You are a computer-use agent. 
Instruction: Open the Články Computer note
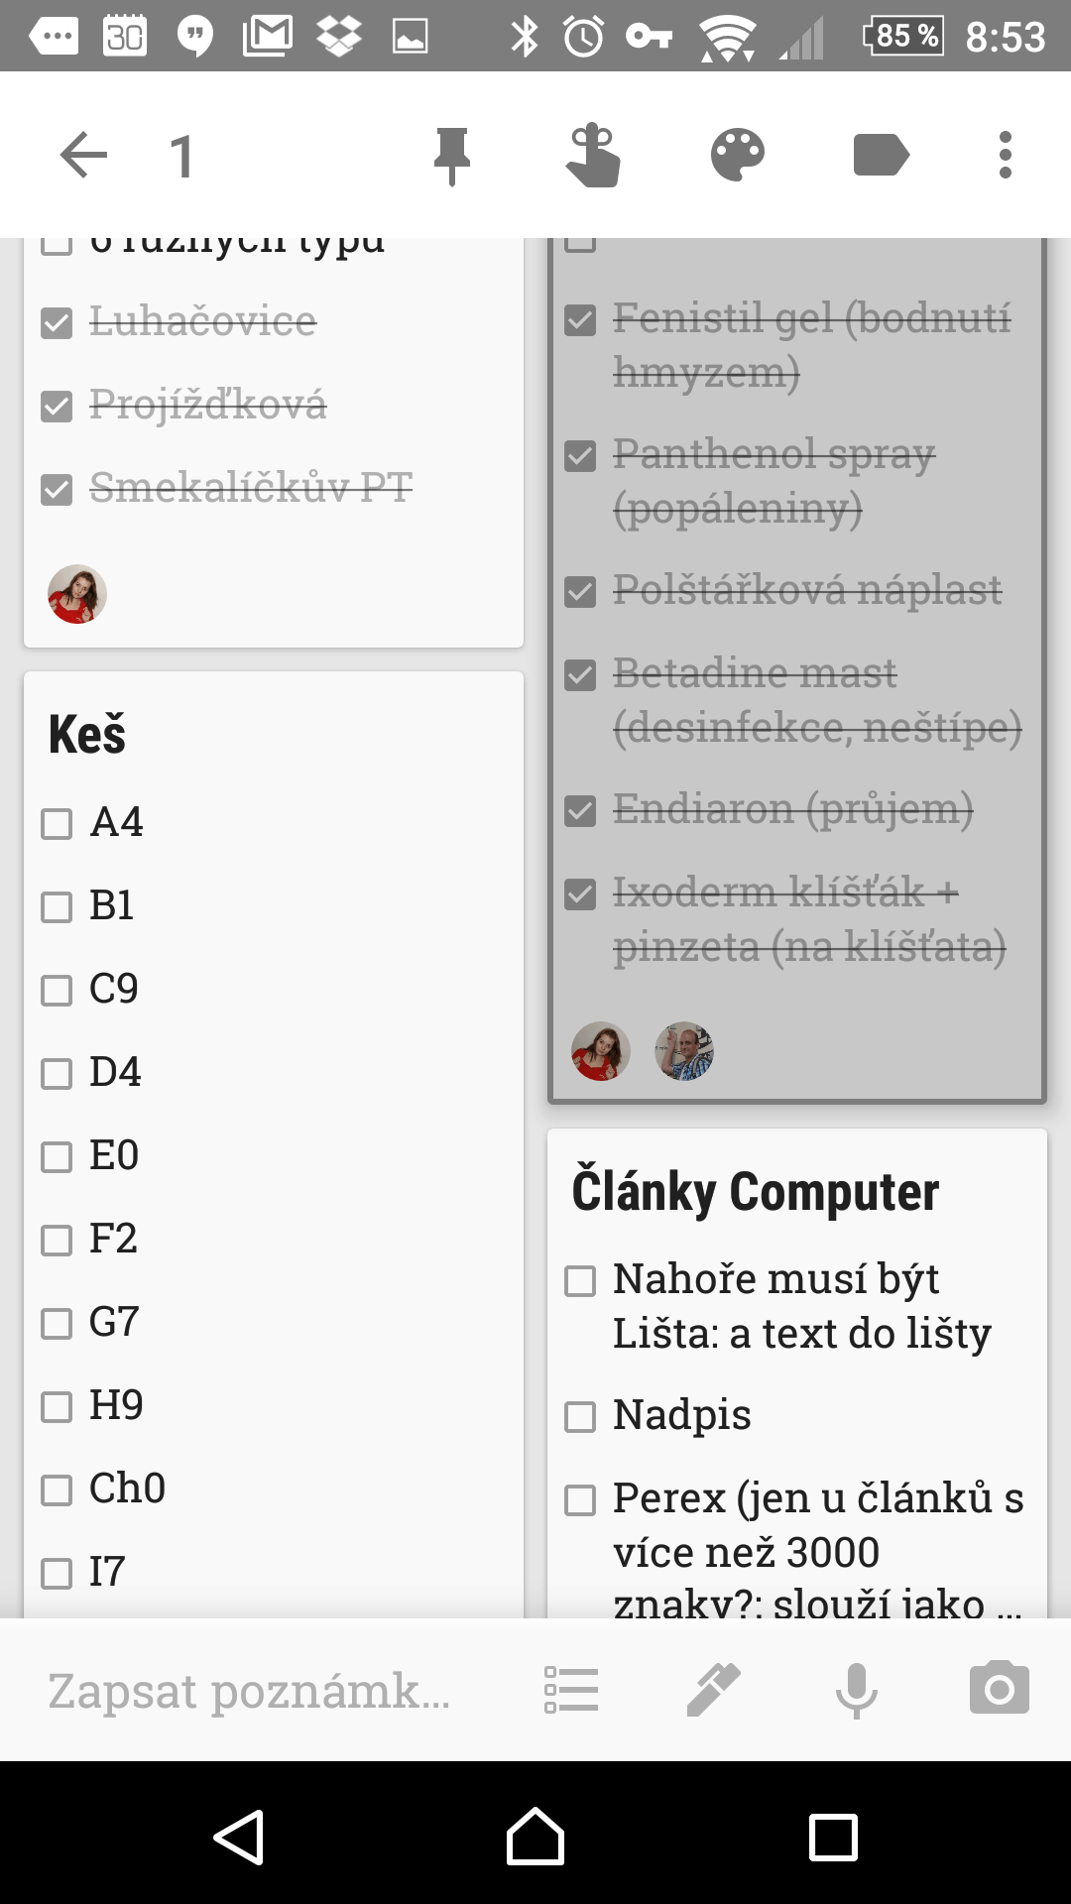click(x=756, y=1191)
